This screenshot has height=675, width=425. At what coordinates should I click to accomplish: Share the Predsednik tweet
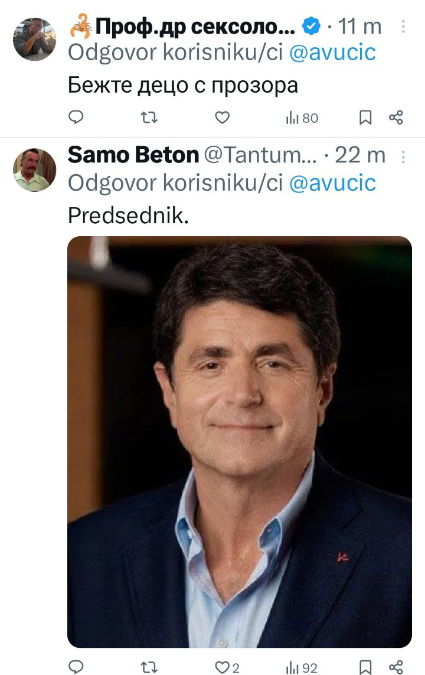395,667
